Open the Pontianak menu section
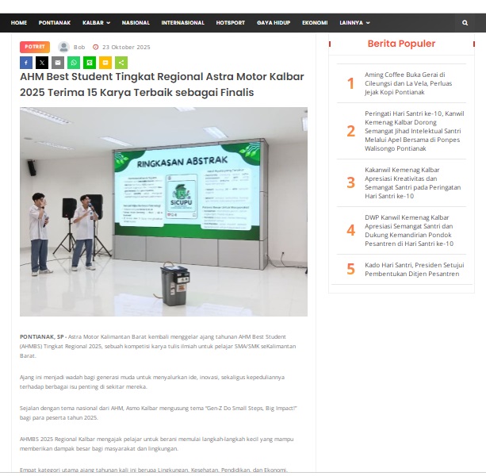The height and width of the screenshot is (476, 486). (x=55, y=23)
